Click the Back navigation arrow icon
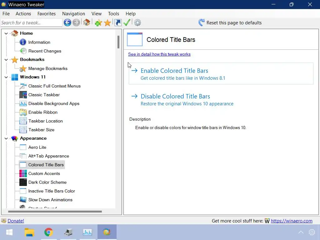Viewport: 320px width, 240px height. pos(67,22)
